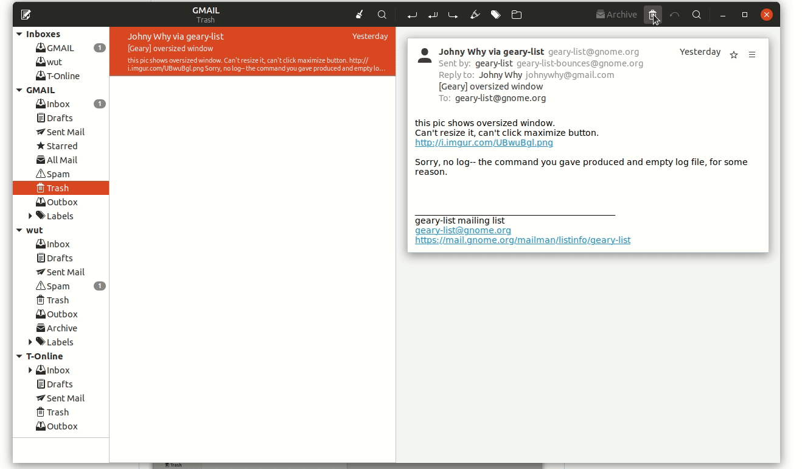Collapse the Inboxes group

point(19,34)
